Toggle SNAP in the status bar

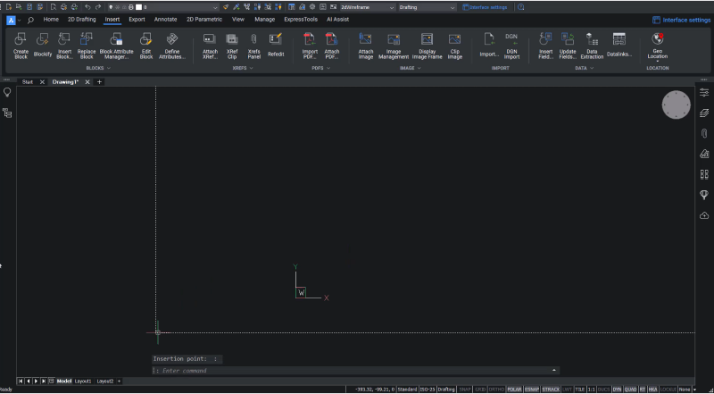pyautogui.click(x=465, y=390)
